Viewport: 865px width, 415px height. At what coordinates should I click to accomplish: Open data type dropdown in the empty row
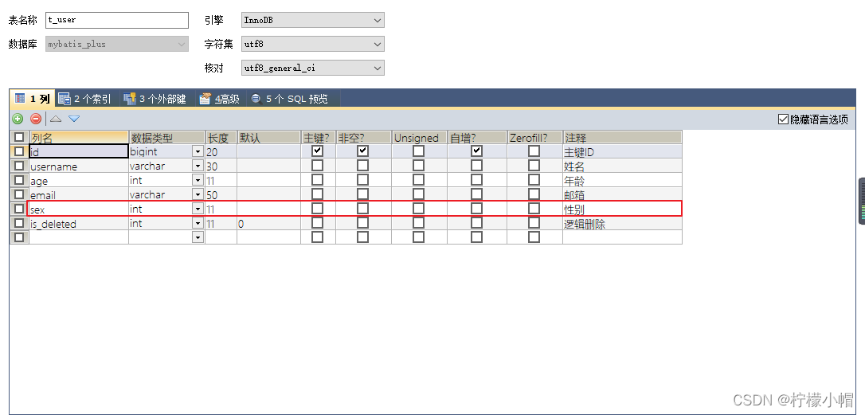(x=198, y=237)
